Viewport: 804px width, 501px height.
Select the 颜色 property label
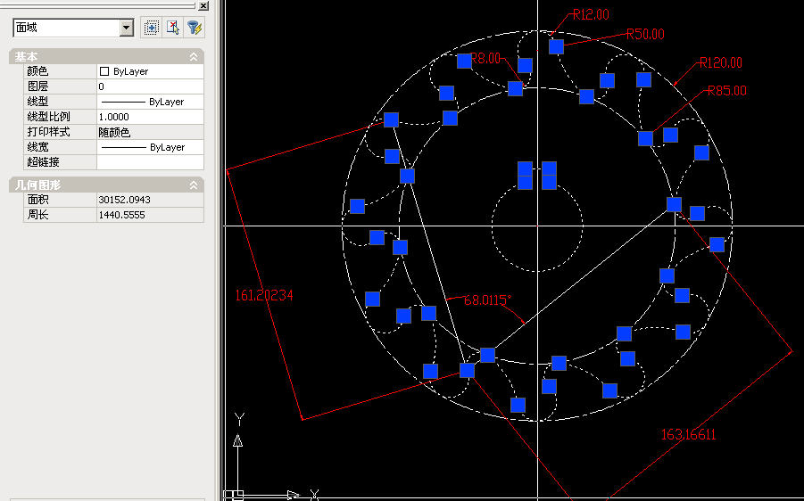click(x=38, y=71)
